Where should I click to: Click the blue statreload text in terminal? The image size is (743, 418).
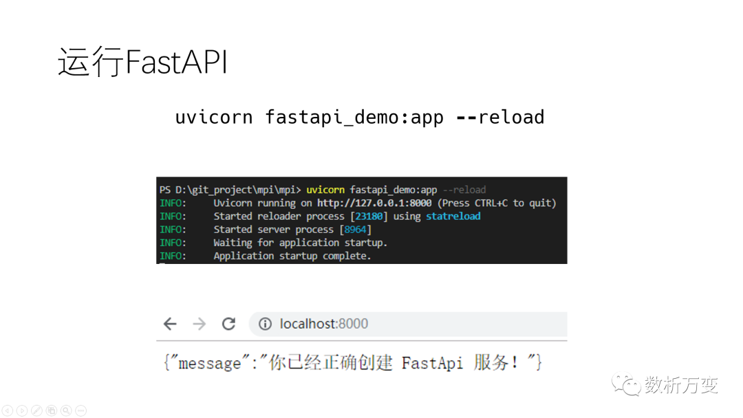pos(453,216)
